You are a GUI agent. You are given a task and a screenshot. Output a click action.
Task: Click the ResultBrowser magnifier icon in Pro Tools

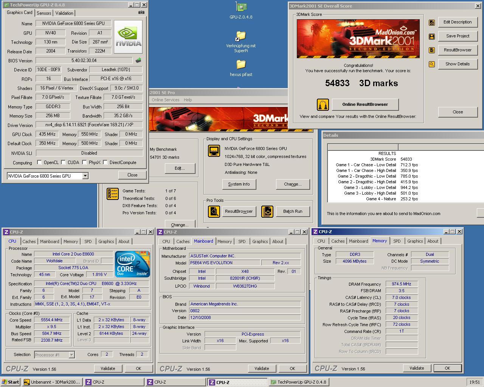point(214,211)
